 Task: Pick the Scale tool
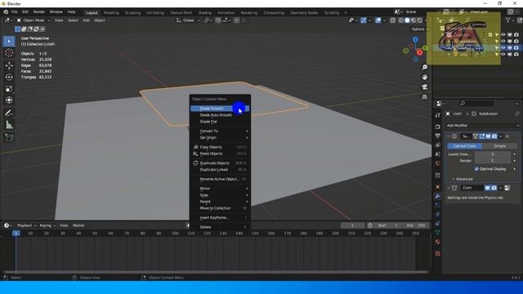(x=9, y=89)
